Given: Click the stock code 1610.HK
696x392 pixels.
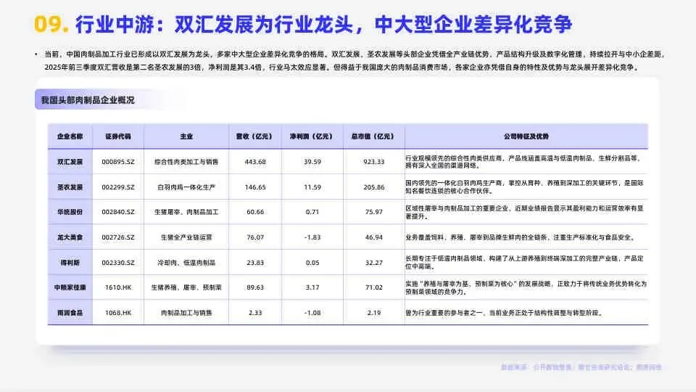Looking at the screenshot, I should (118, 287).
